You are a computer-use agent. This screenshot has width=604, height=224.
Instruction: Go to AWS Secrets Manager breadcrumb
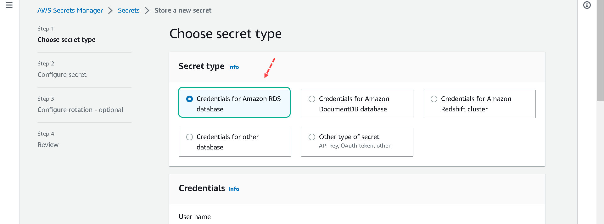[70, 10]
